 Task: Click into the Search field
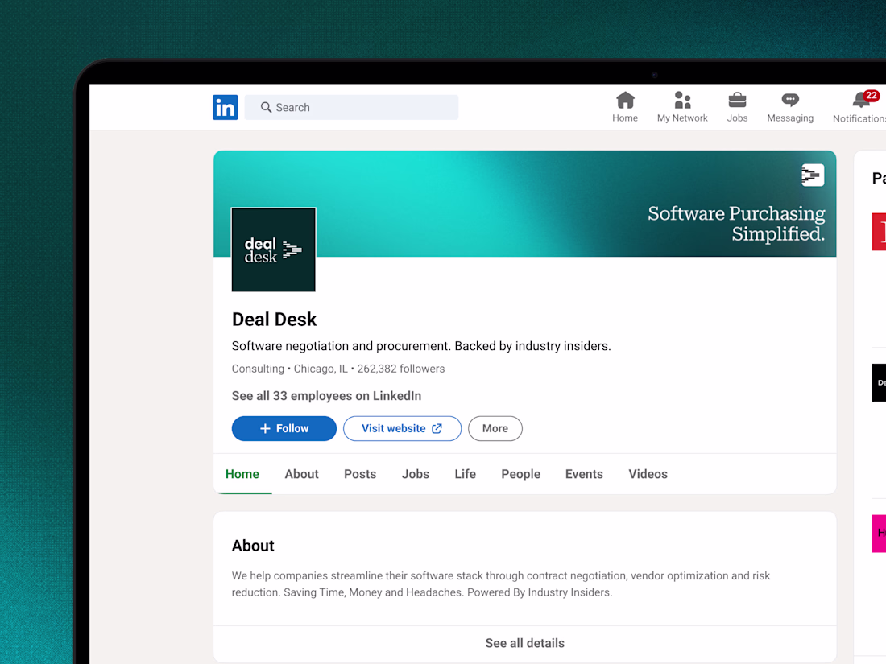(x=351, y=107)
